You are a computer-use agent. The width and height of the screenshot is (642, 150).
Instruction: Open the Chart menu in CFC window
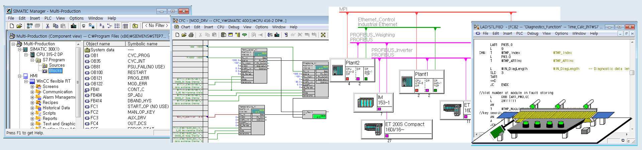186,27
